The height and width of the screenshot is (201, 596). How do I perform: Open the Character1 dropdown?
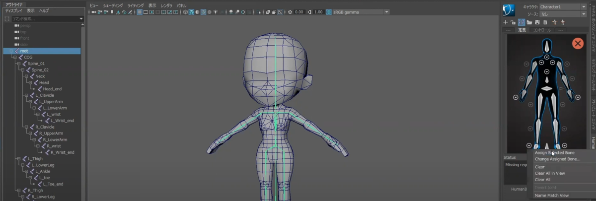pyautogui.click(x=562, y=6)
